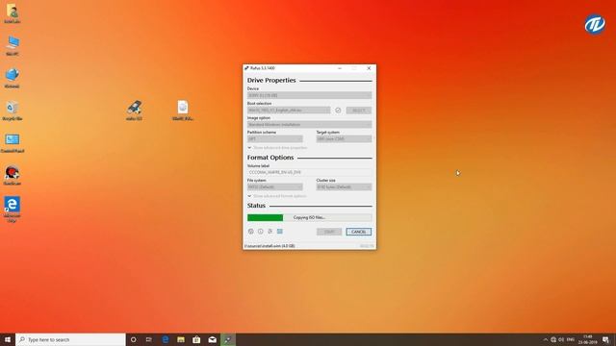Open the Recycle Bin desktop icon
The image size is (616, 346).
click(13, 111)
